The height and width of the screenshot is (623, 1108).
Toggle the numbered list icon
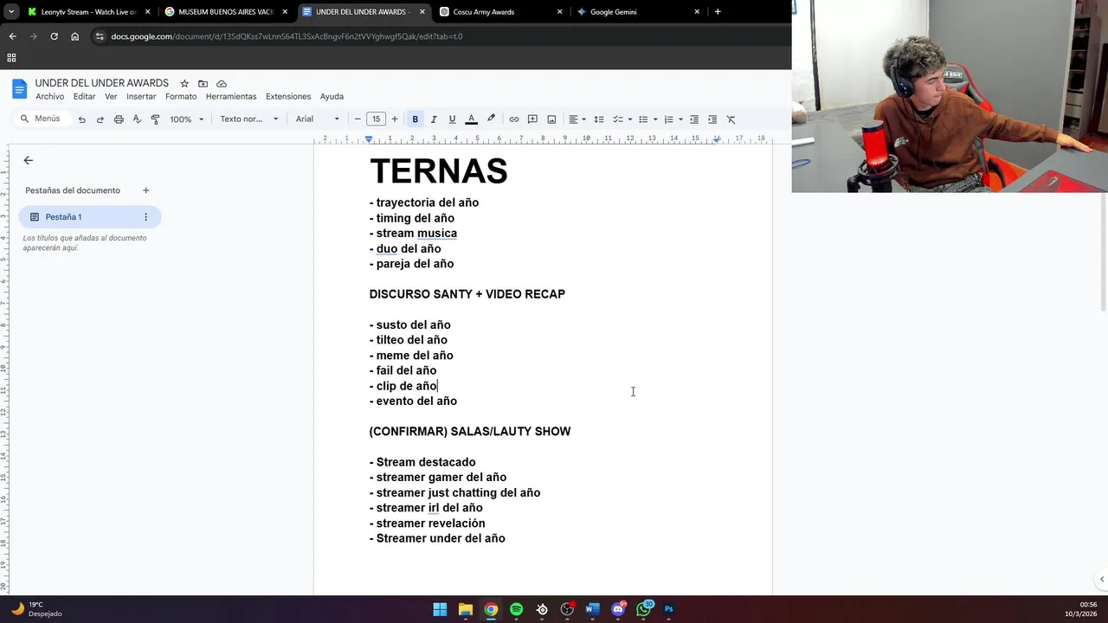tap(668, 119)
